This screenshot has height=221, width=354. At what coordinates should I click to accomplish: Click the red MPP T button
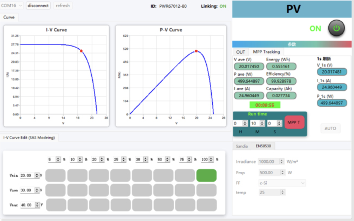click(294, 122)
